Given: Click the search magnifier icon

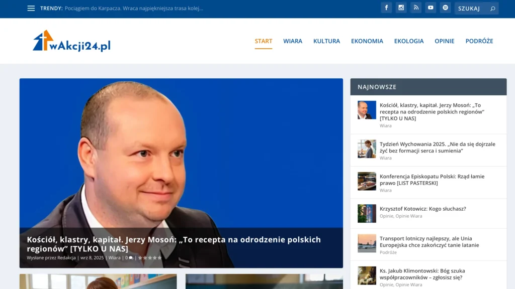Looking at the screenshot, I should click(492, 9).
